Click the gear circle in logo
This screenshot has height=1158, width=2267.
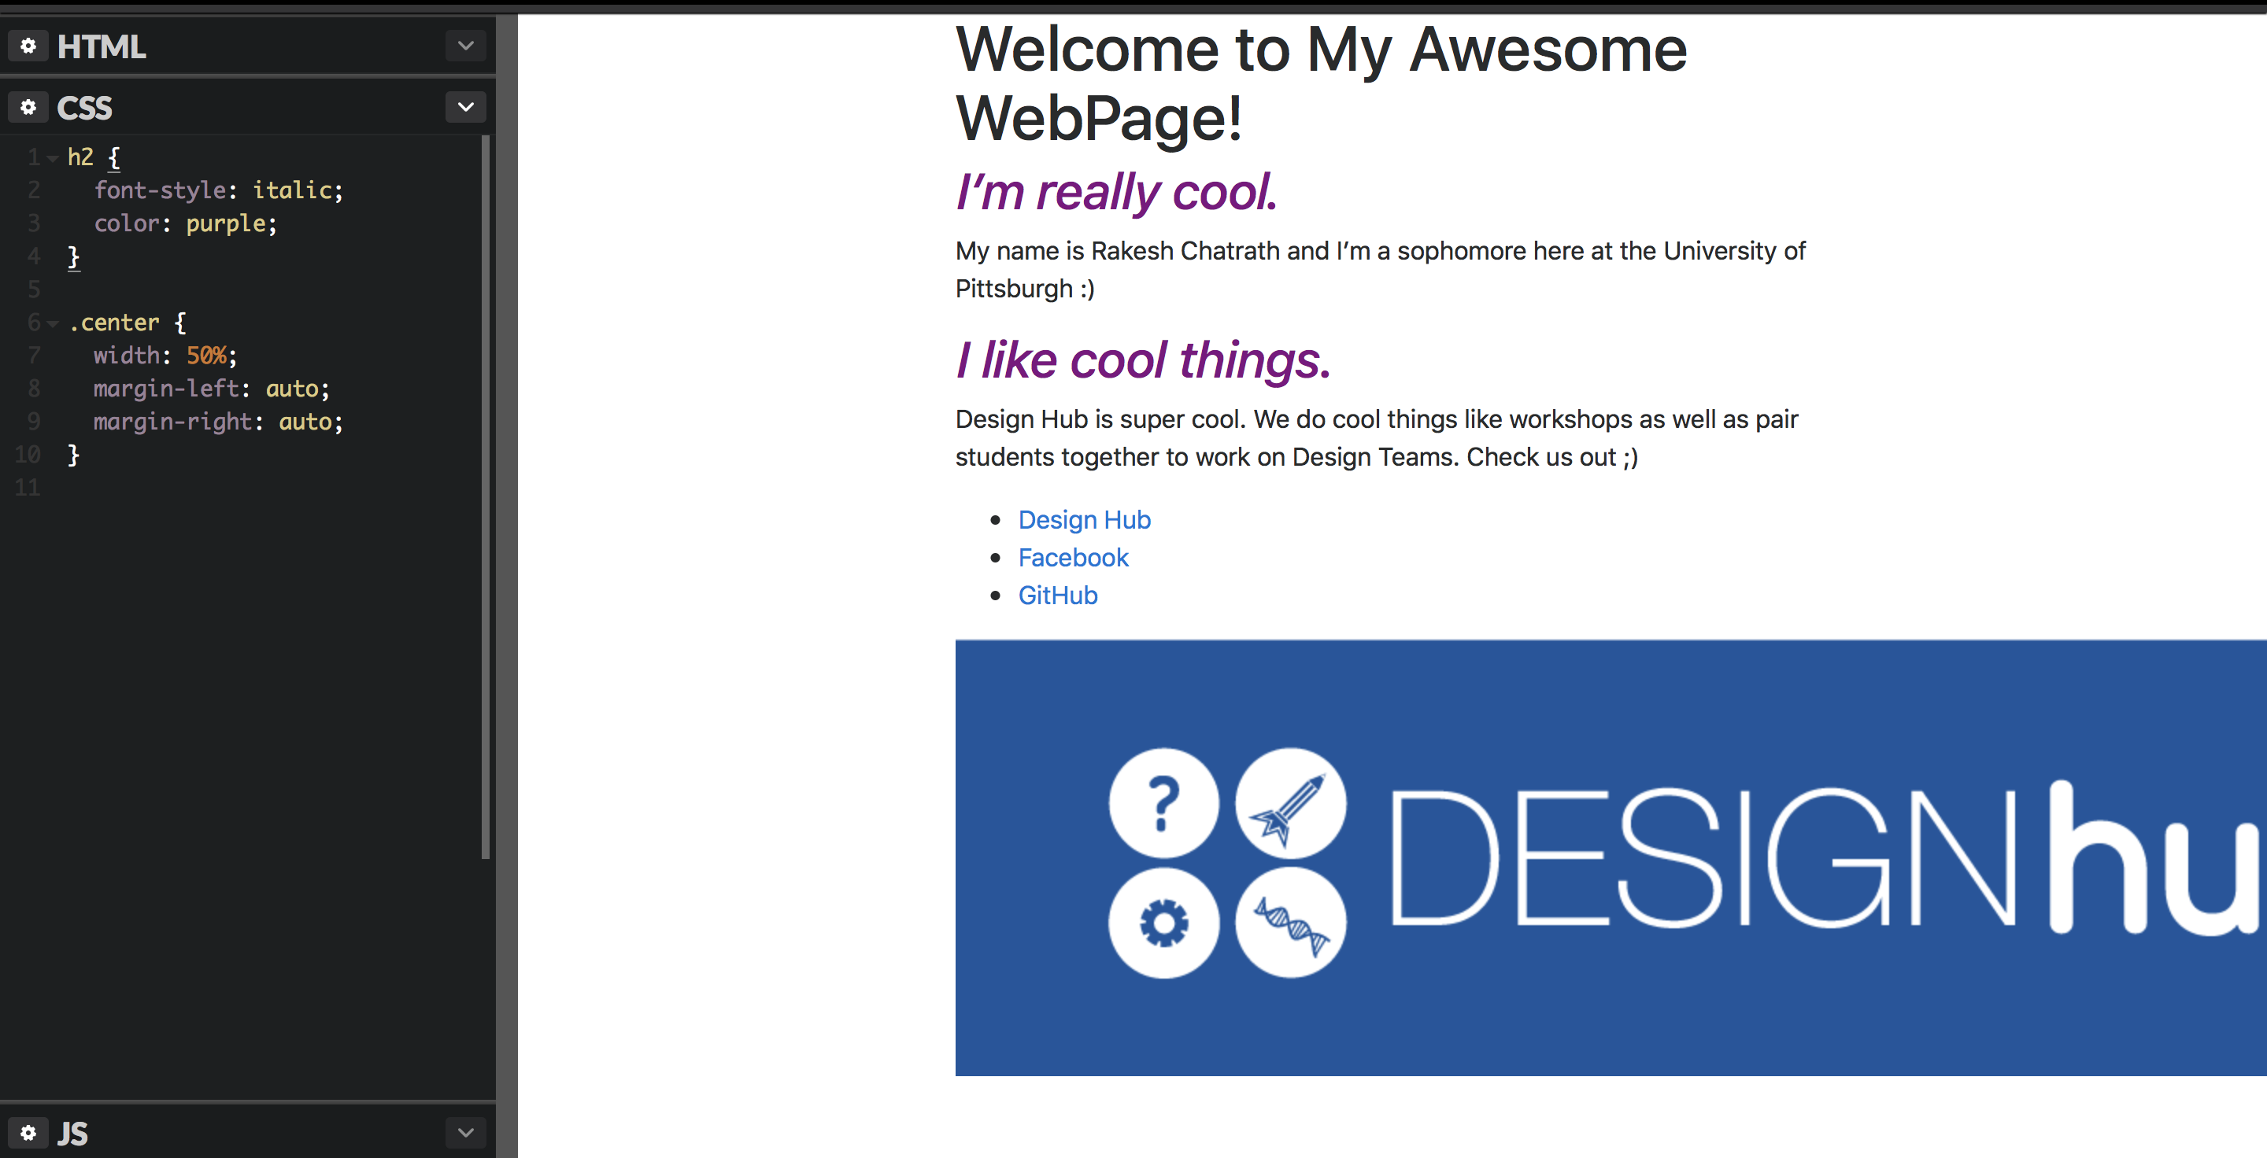(x=1163, y=924)
